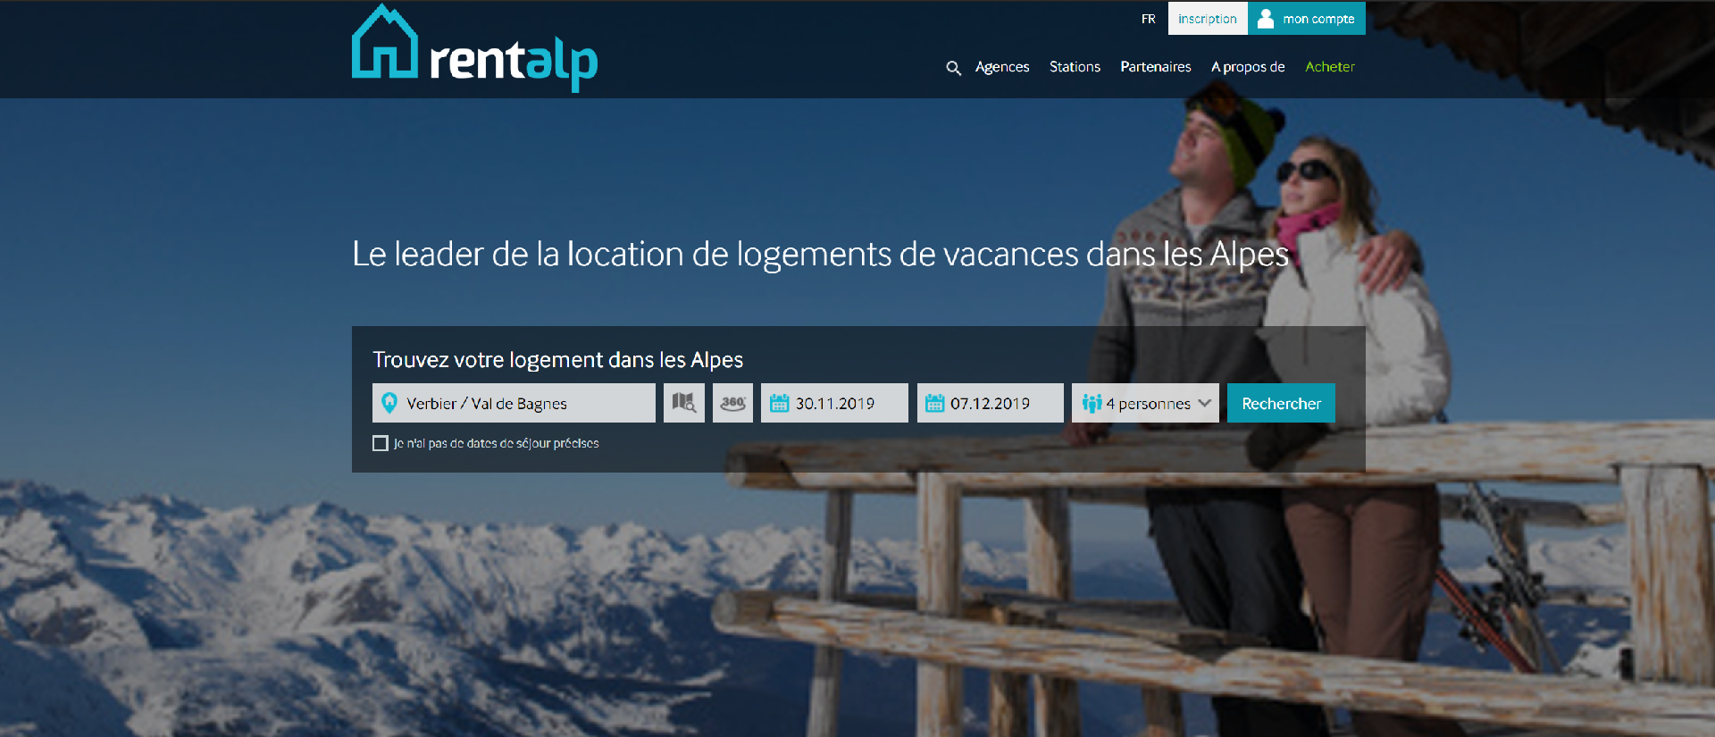Open the map search icon button
This screenshot has height=737, width=1715.
(x=684, y=403)
